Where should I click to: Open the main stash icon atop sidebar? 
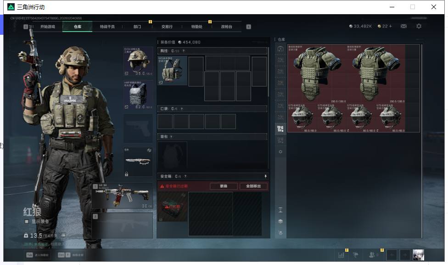tap(280, 49)
